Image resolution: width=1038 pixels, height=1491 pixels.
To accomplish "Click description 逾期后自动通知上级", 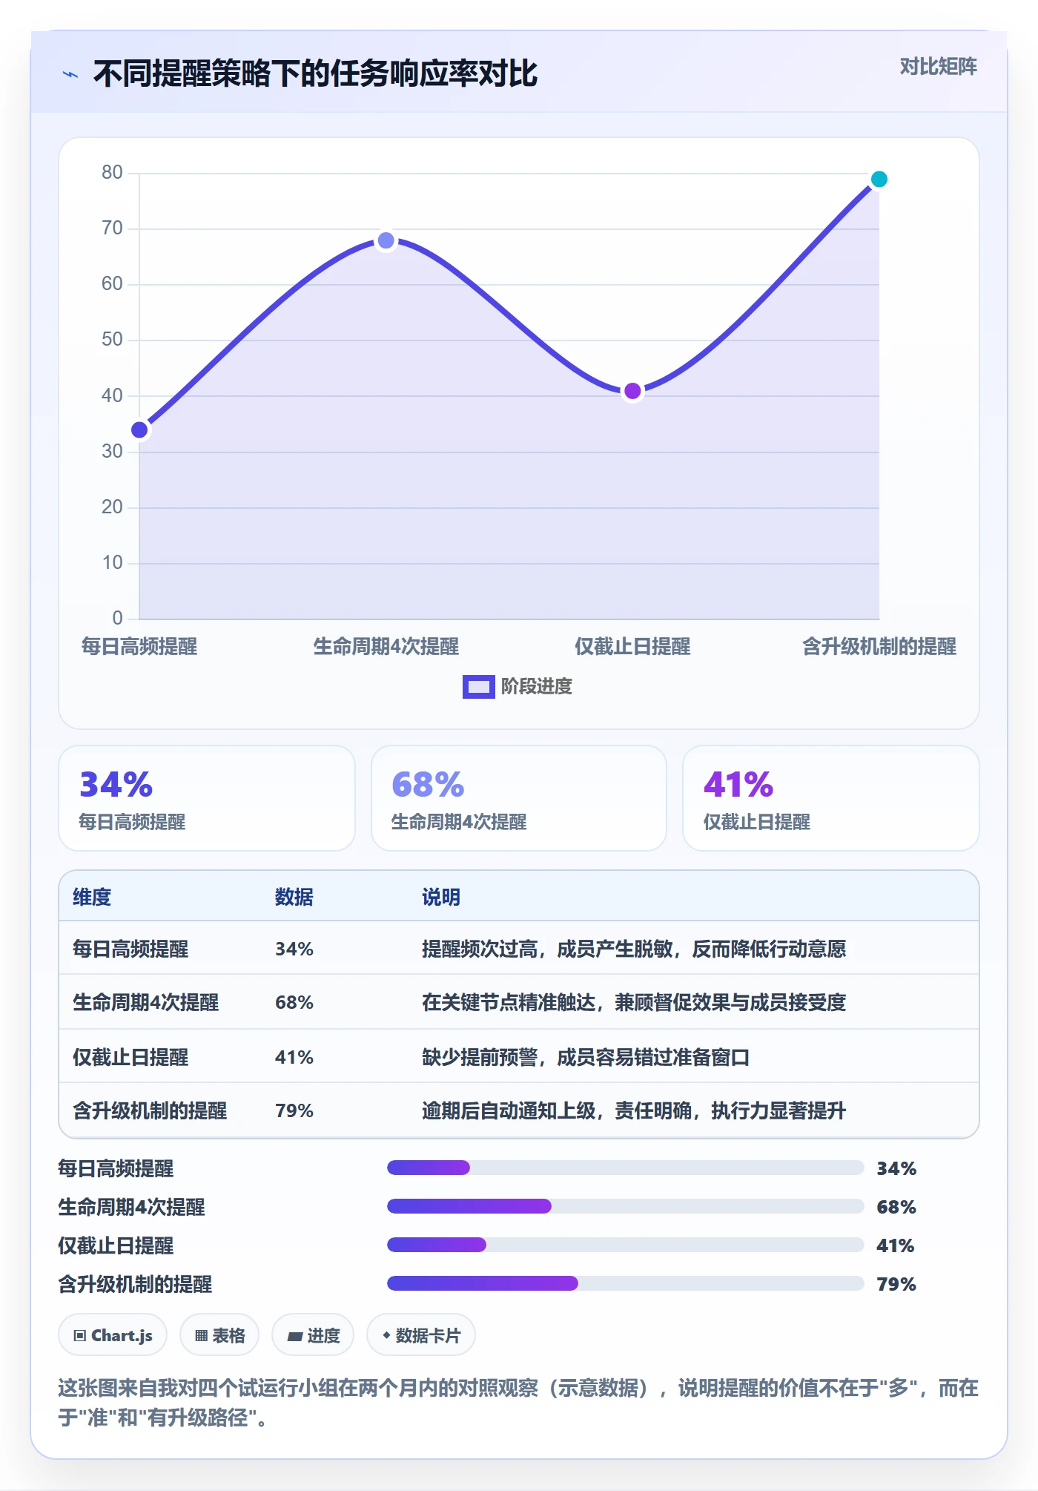I will click(634, 1110).
